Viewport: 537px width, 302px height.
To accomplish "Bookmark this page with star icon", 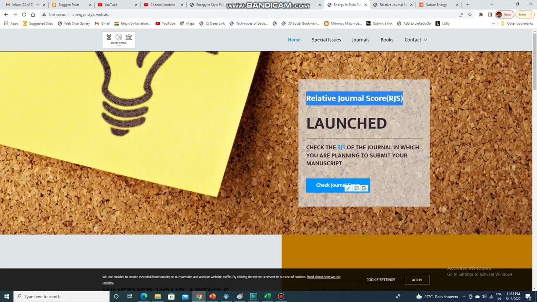I will click(x=470, y=14).
